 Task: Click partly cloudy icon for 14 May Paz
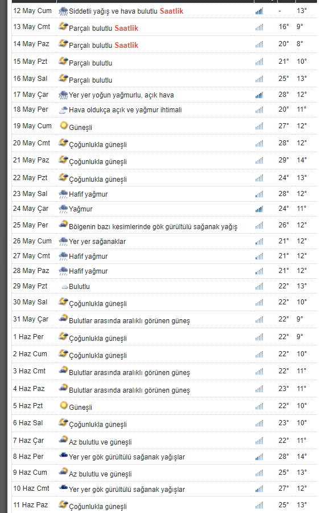63,43
